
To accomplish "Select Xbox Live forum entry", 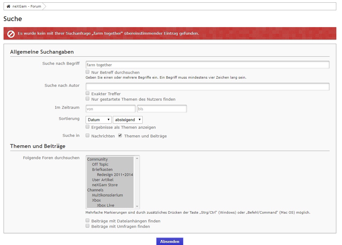I will 110,205.
